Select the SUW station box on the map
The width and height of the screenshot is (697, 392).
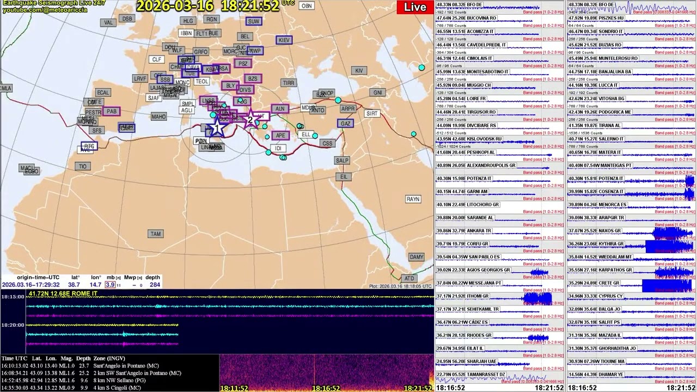coord(254,21)
